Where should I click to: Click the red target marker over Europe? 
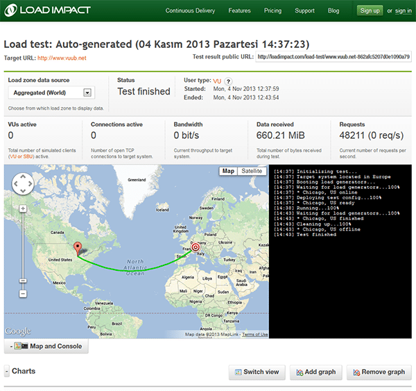(x=195, y=247)
